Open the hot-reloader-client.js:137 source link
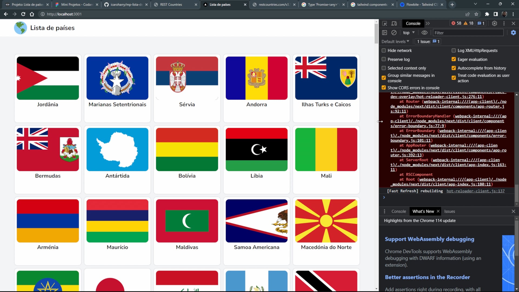This screenshot has height=292, width=519. 475,191
